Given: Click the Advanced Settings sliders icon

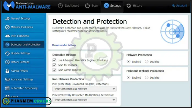Looking at the screenshot, I should click(x=7, y=79).
